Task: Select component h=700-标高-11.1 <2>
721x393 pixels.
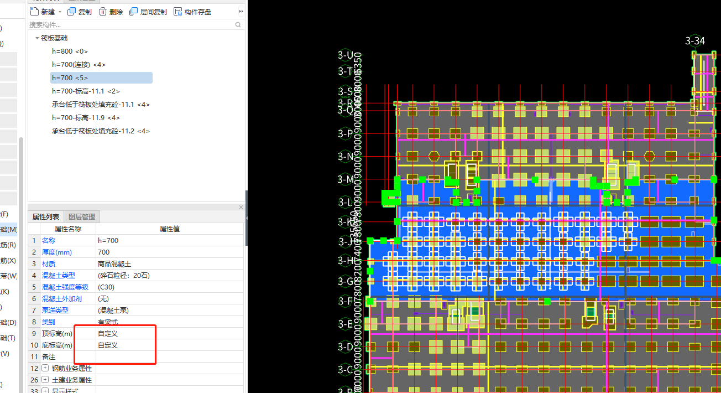Action: 86,91
